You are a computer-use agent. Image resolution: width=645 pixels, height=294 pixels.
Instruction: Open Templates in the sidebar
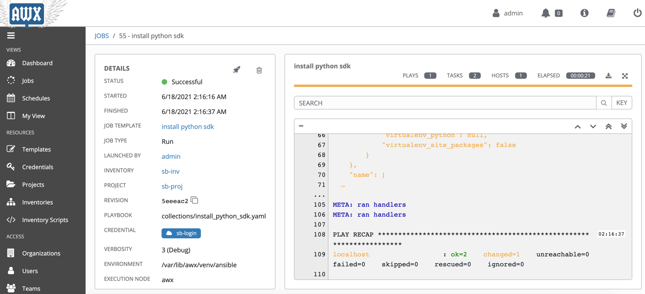click(36, 149)
